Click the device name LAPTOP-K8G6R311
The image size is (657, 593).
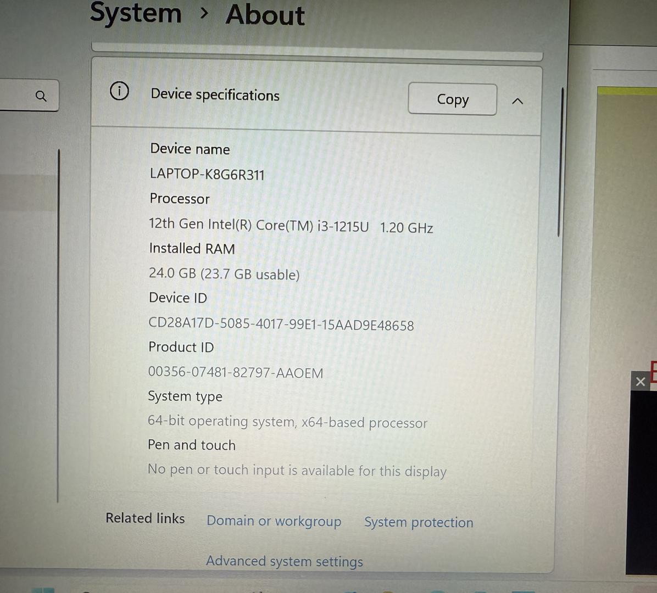pos(207,175)
